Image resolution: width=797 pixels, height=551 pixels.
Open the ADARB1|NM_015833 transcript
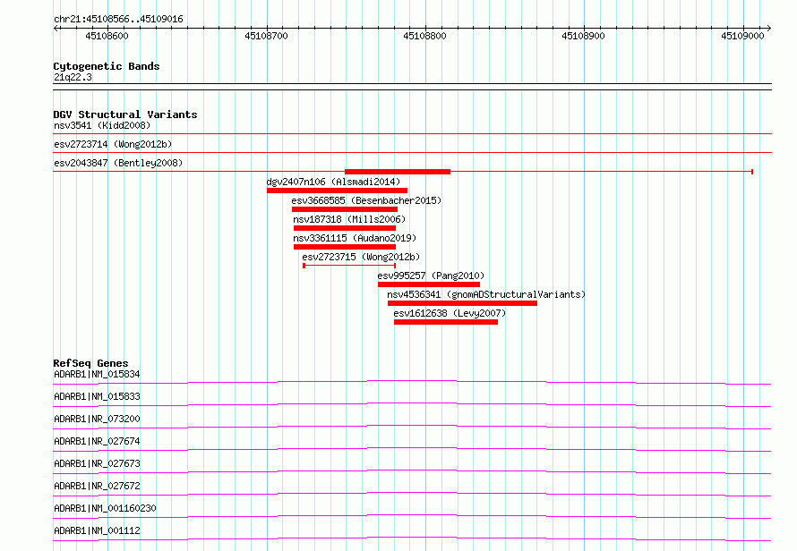(97, 396)
